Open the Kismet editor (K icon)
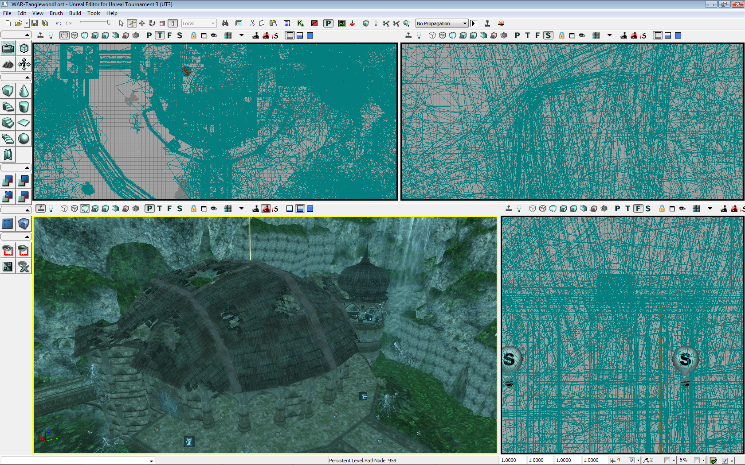745x465 pixels. [x=301, y=23]
